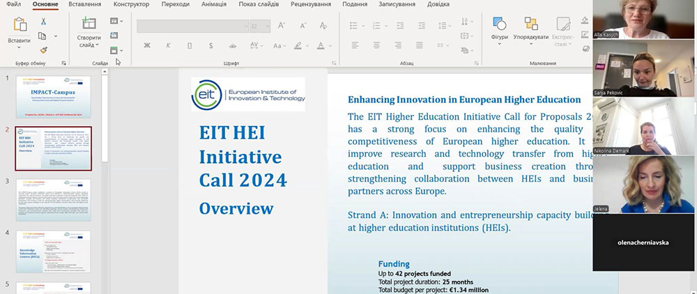Switch to the Показ слайдів tab
Image resolution: width=697 pixels, height=294 pixels.
pyautogui.click(x=259, y=4)
